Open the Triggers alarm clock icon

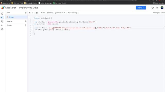[2, 21]
